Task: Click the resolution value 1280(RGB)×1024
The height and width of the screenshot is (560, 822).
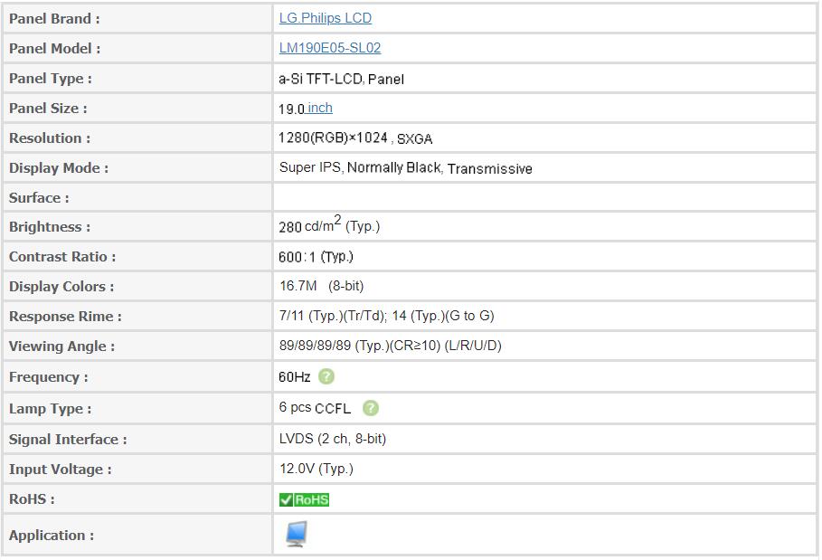Action: coord(333,138)
